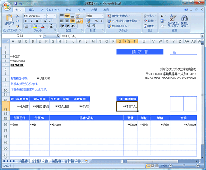The width and height of the screenshot is (206, 170).
Task: Open the font color red A swatch
Action: point(43,26)
